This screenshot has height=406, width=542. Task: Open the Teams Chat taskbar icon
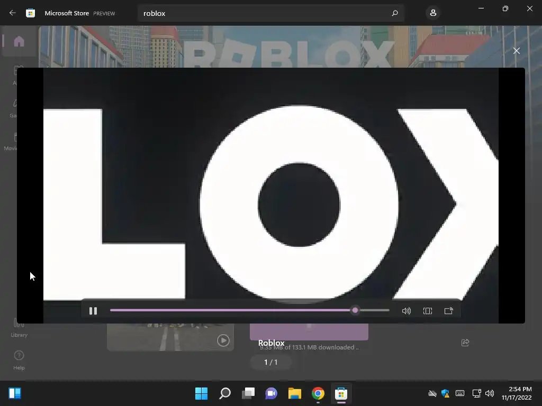tap(272, 393)
